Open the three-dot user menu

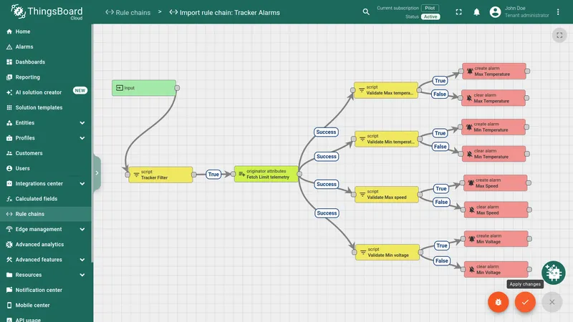(x=558, y=12)
